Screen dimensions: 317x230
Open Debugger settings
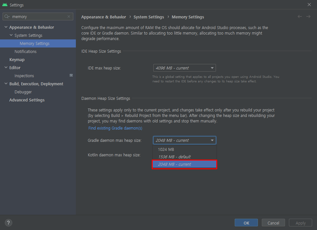(x=23, y=92)
